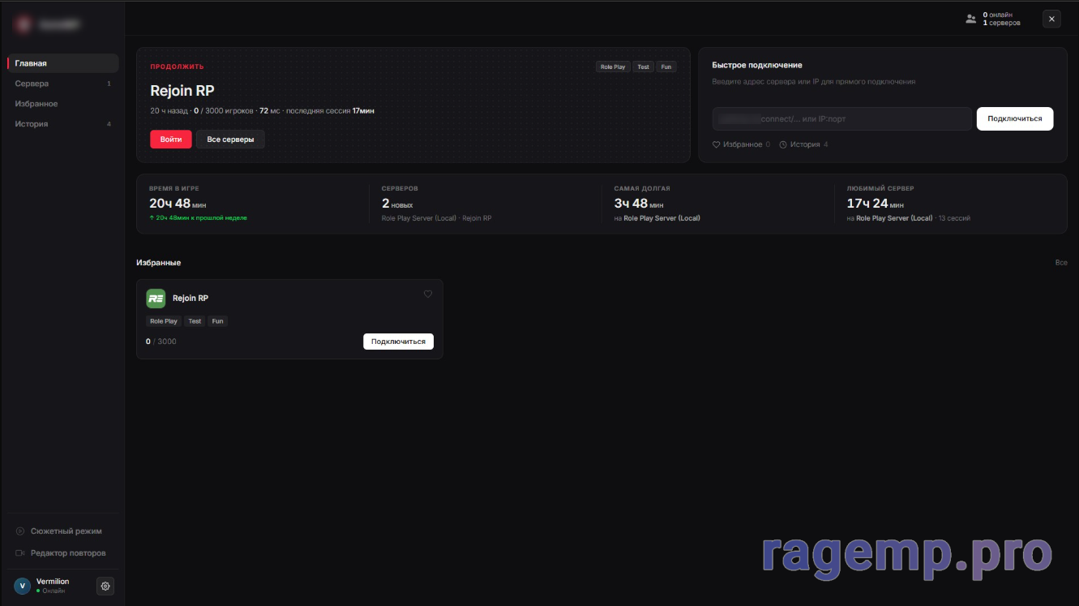Click the Rejoin RP name on favorites card
Screen dimensions: 1079x606
191,299
